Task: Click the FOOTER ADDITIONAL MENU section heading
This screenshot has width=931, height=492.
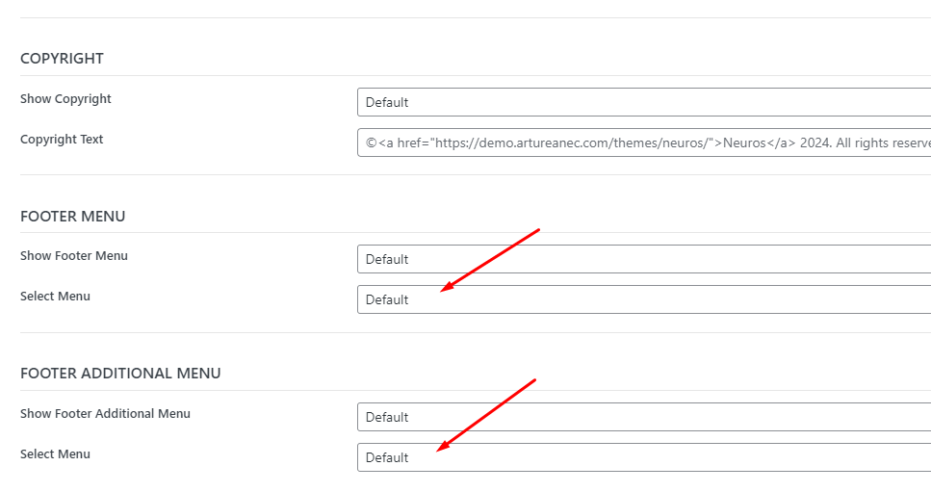Action: [120, 374]
